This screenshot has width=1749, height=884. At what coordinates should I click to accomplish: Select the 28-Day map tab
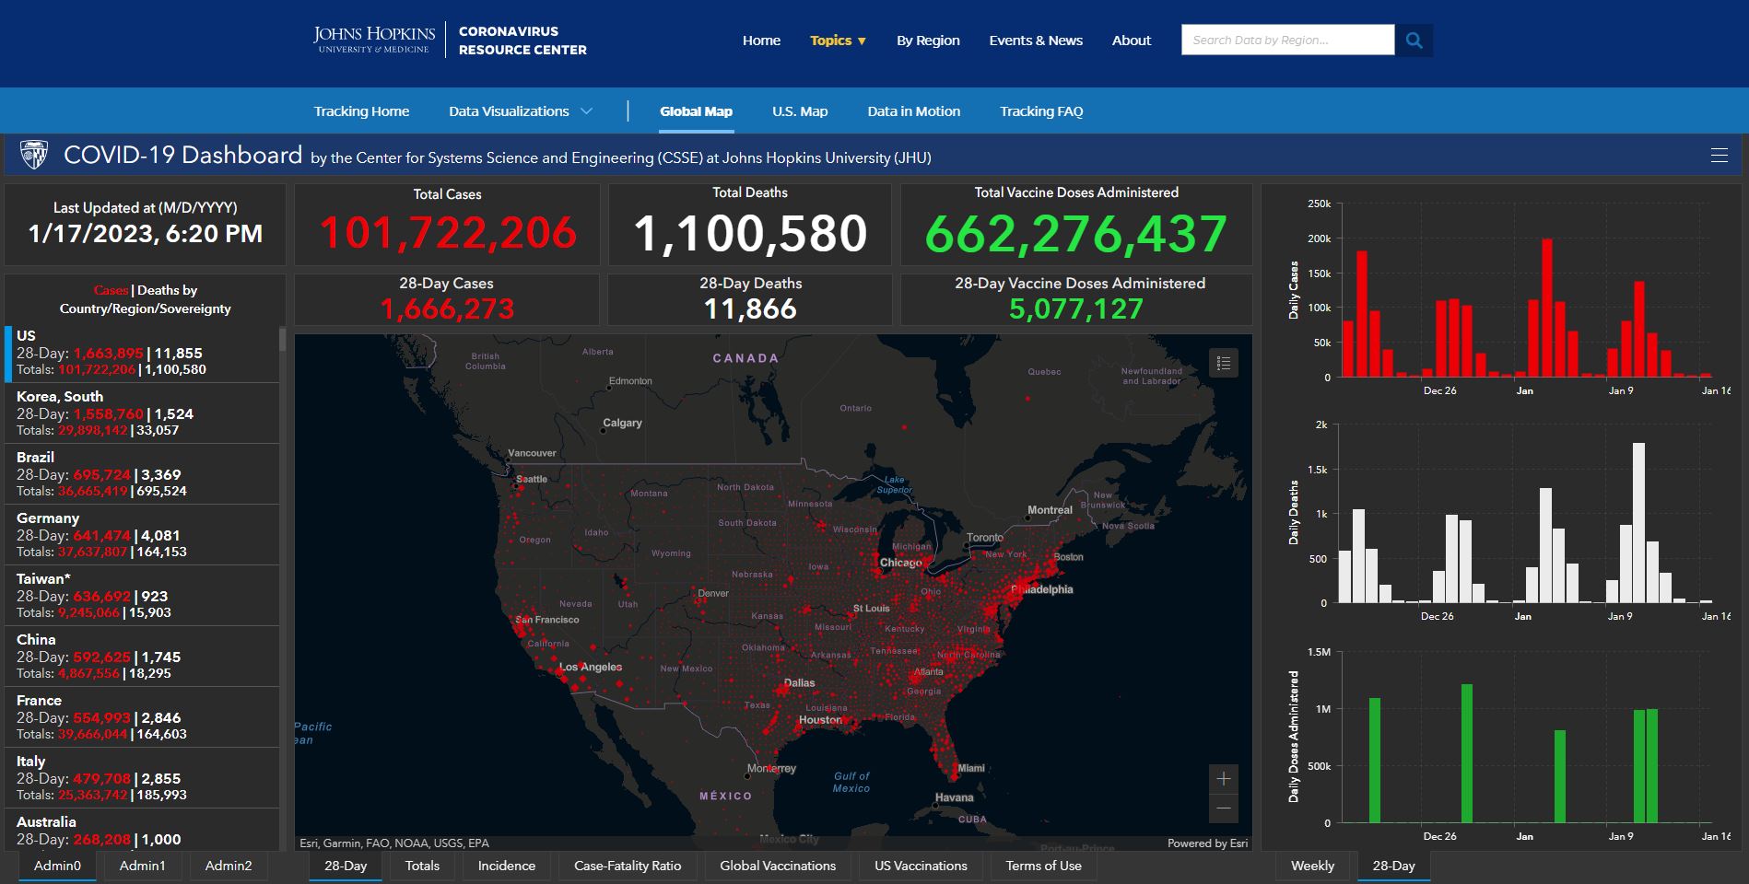point(346,866)
